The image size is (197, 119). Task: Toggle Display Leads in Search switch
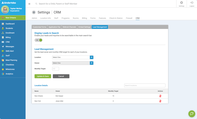point(39,40)
